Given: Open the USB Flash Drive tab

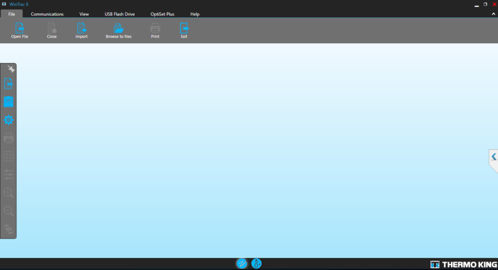Looking at the screenshot, I should point(120,14).
